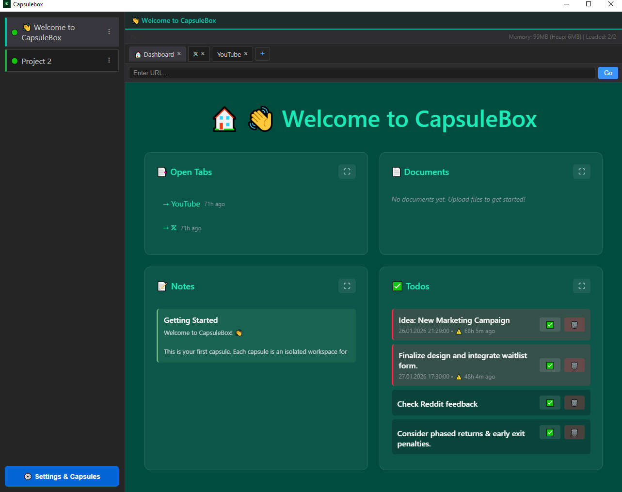Switch to the X tab
Viewport: 622px width, 492px height.
click(x=196, y=54)
